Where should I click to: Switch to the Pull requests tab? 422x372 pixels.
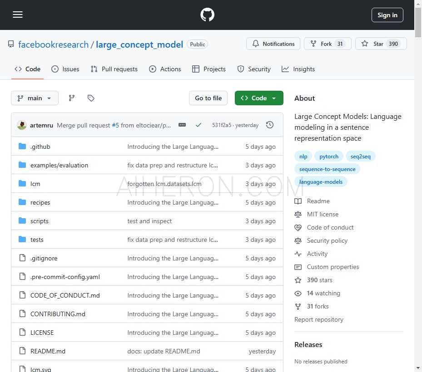114,69
